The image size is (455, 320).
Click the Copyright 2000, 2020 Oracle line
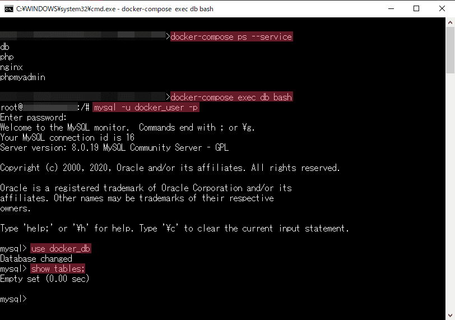point(170,168)
